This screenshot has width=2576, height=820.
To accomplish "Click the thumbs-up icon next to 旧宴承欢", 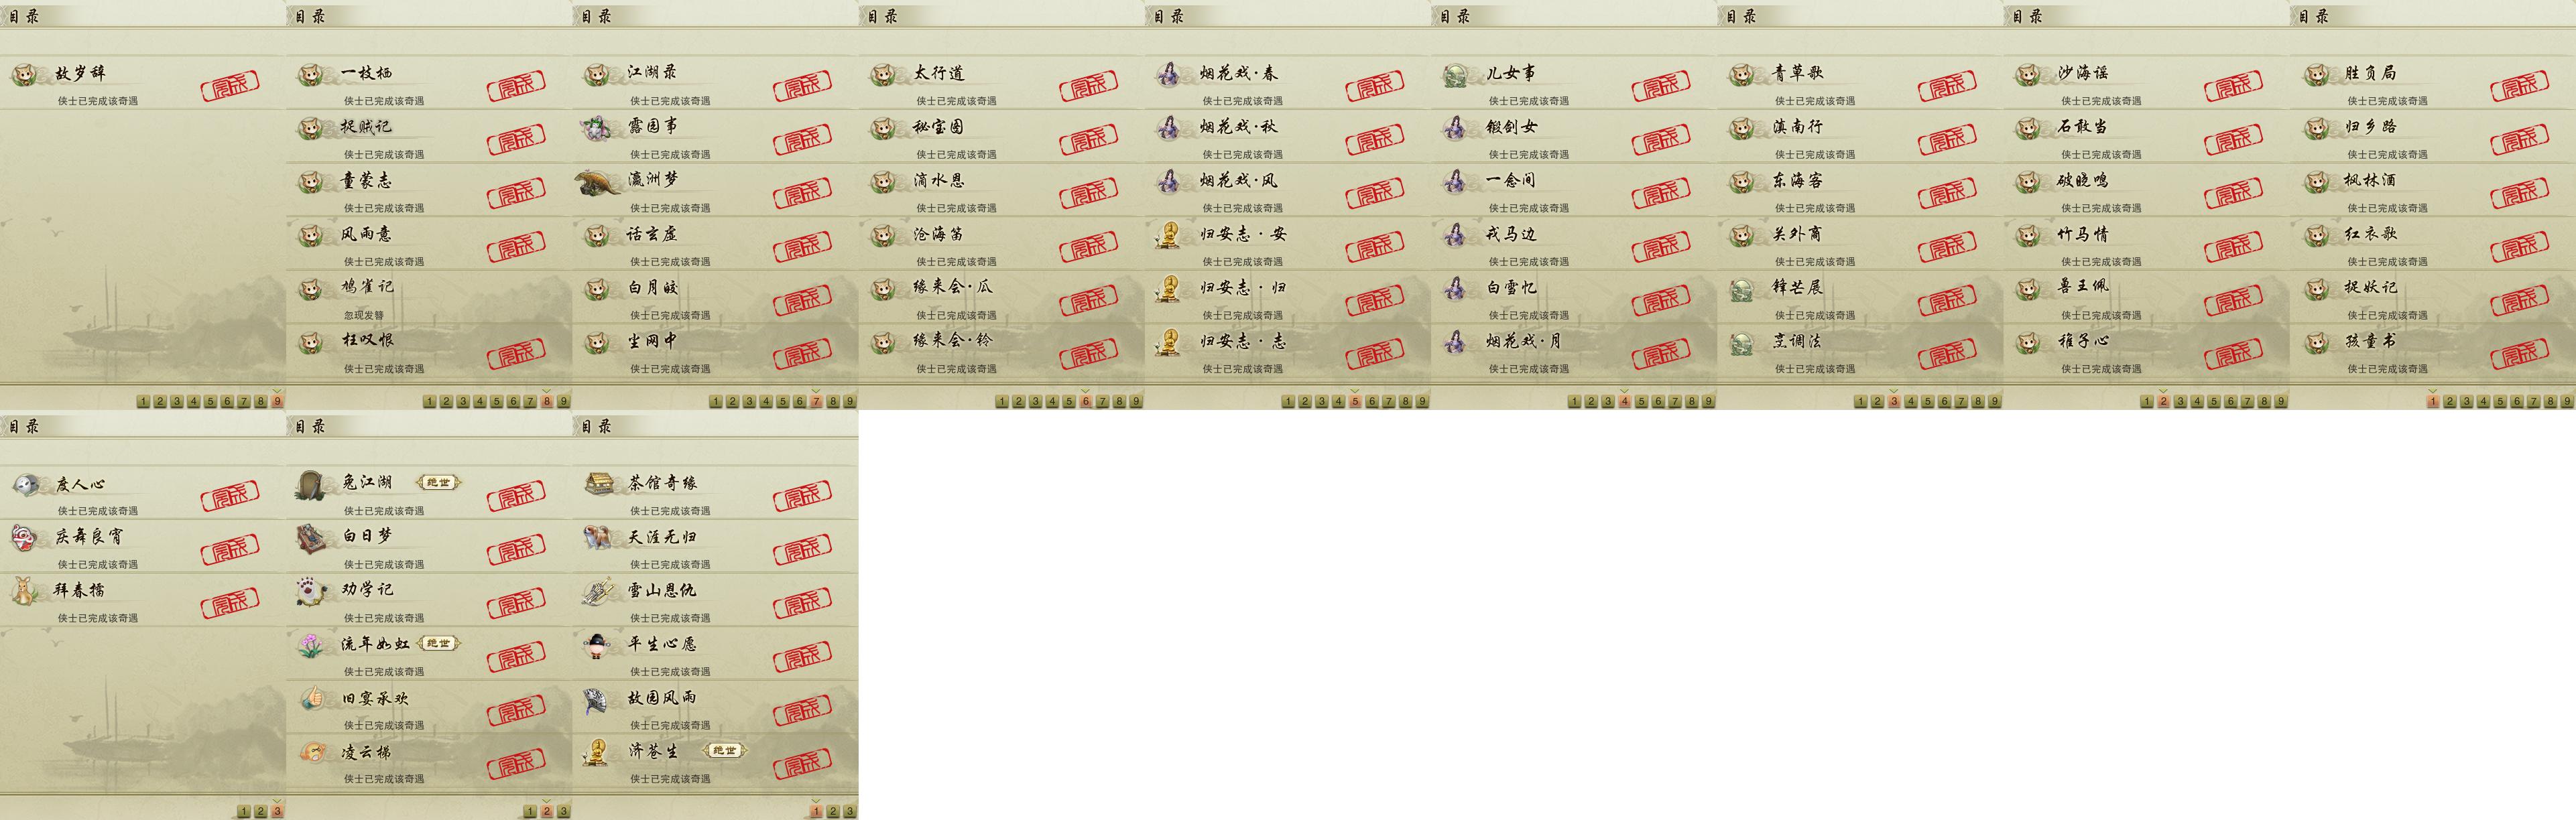I will pos(312,698).
